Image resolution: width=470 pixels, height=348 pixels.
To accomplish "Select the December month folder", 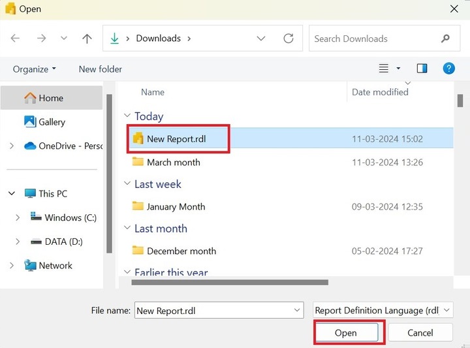I will click(181, 251).
